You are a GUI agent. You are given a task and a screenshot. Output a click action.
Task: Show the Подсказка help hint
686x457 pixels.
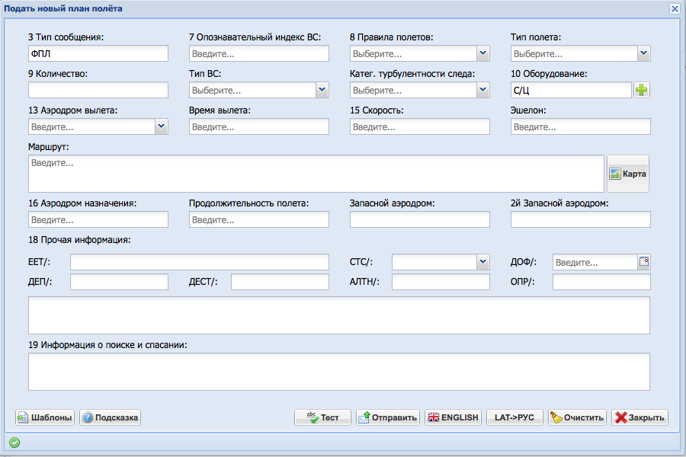[x=111, y=417]
